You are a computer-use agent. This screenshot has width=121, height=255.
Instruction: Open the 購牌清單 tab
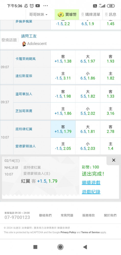[91, 15]
